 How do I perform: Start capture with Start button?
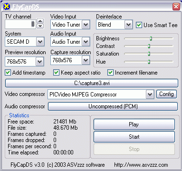point(134,137)
